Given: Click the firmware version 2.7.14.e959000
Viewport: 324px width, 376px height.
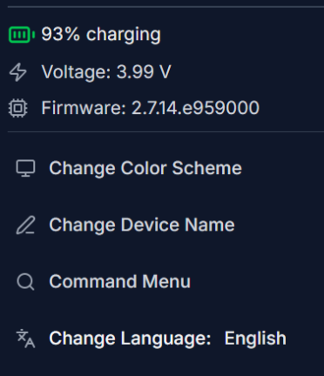Looking at the screenshot, I should click(195, 108).
